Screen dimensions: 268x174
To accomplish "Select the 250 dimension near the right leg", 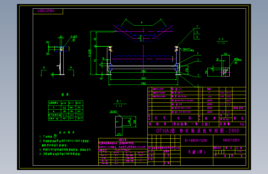I will point(187,70).
